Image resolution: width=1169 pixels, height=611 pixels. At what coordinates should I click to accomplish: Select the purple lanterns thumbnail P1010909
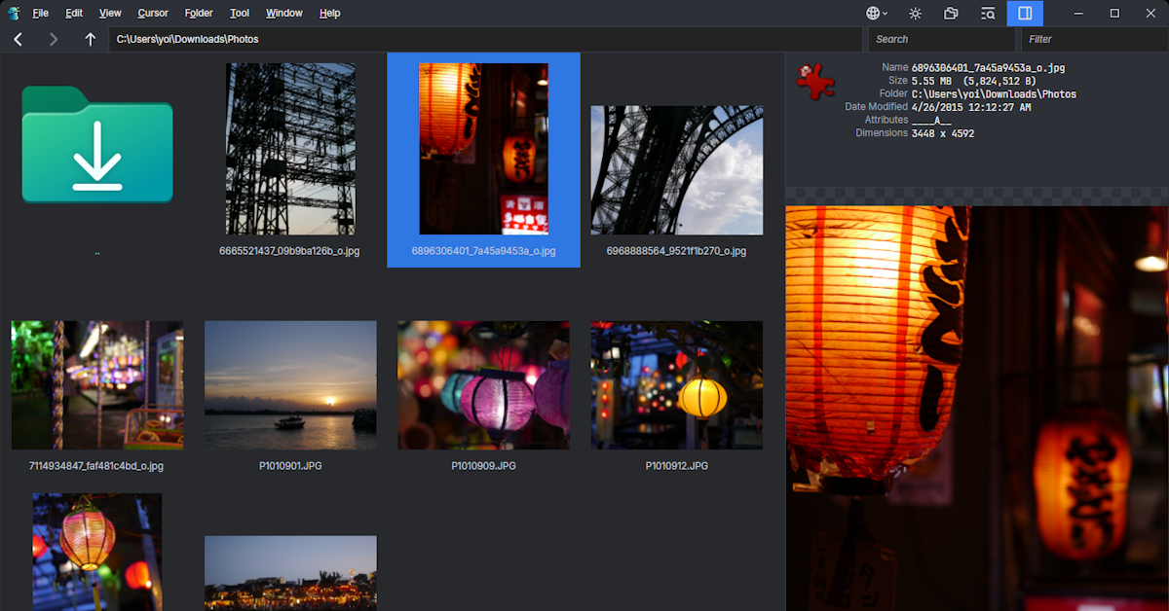pos(483,385)
